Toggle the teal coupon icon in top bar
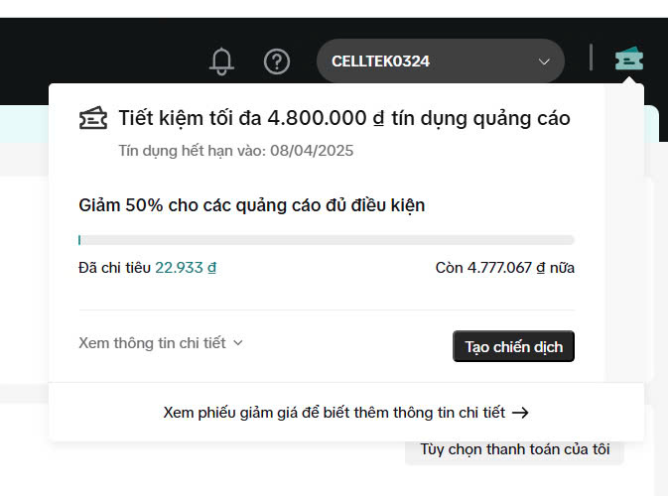This screenshot has height=496, width=668. click(x=629, y=59)
